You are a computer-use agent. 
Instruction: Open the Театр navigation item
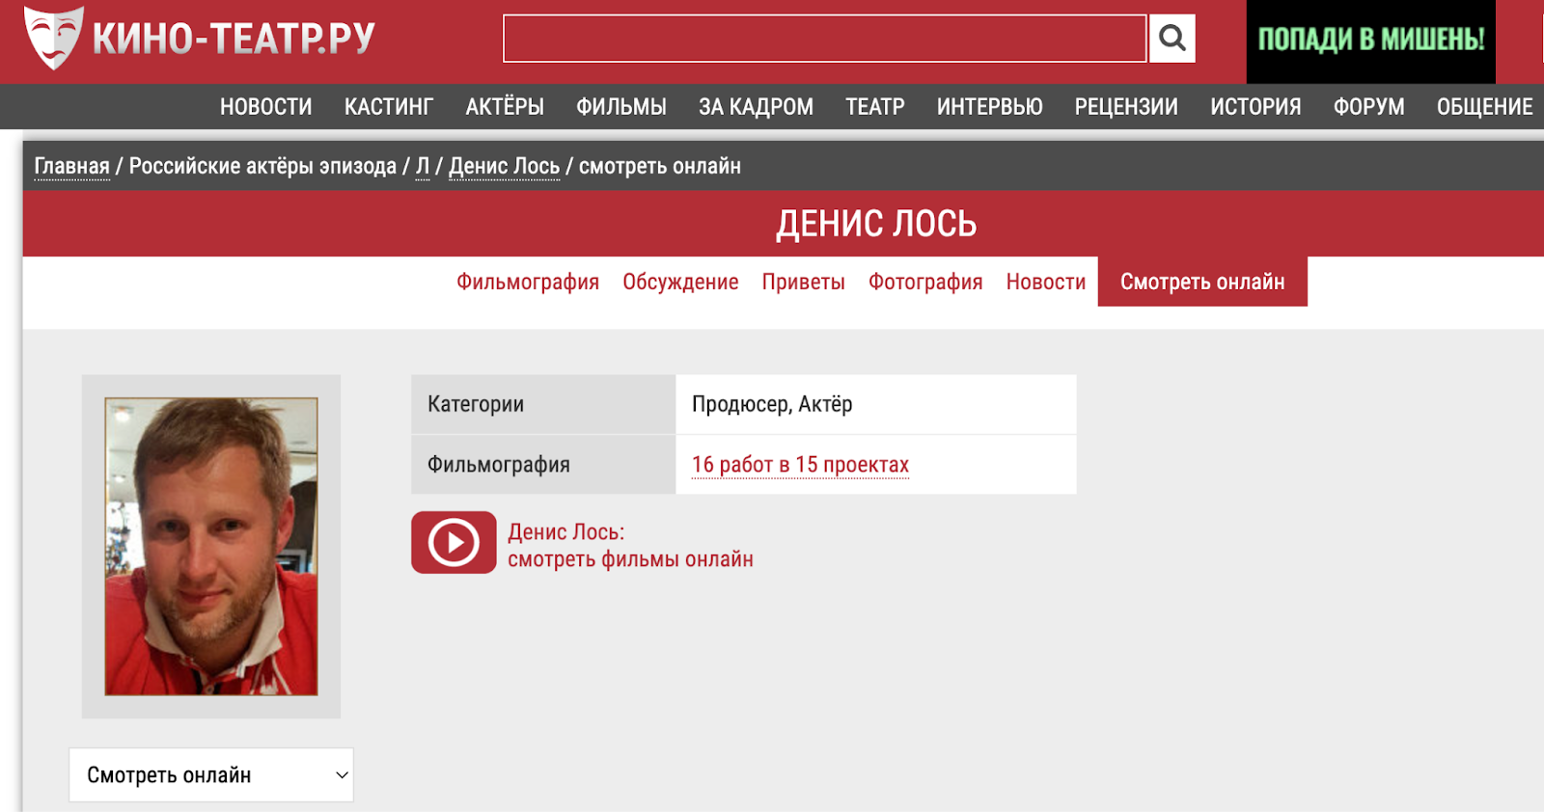pyautogui.click(x=875, y=107)
